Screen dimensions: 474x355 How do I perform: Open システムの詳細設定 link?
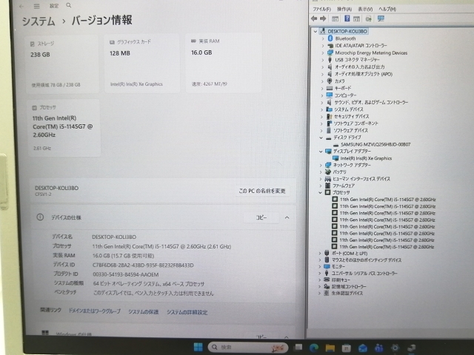(187, 312)
